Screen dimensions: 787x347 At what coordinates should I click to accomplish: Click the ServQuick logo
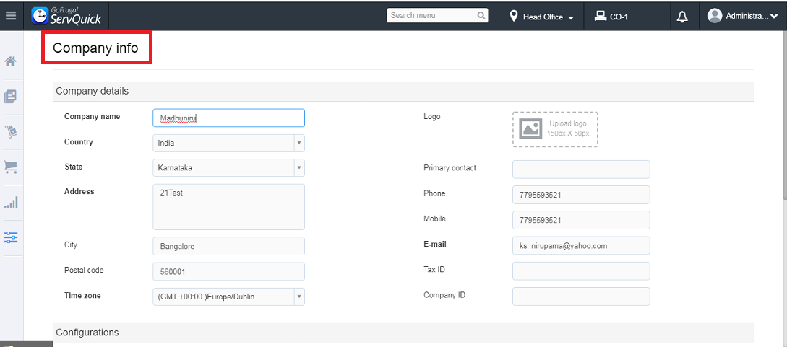(x=66, y=15)
